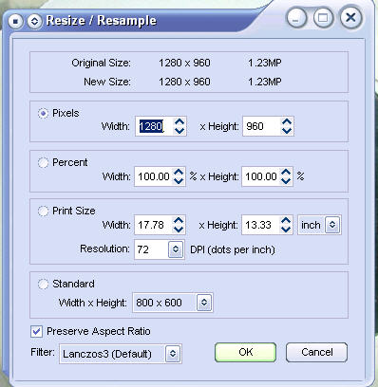
Task: Increase percent Width with up arrow
Action: [x=179, y=172]
